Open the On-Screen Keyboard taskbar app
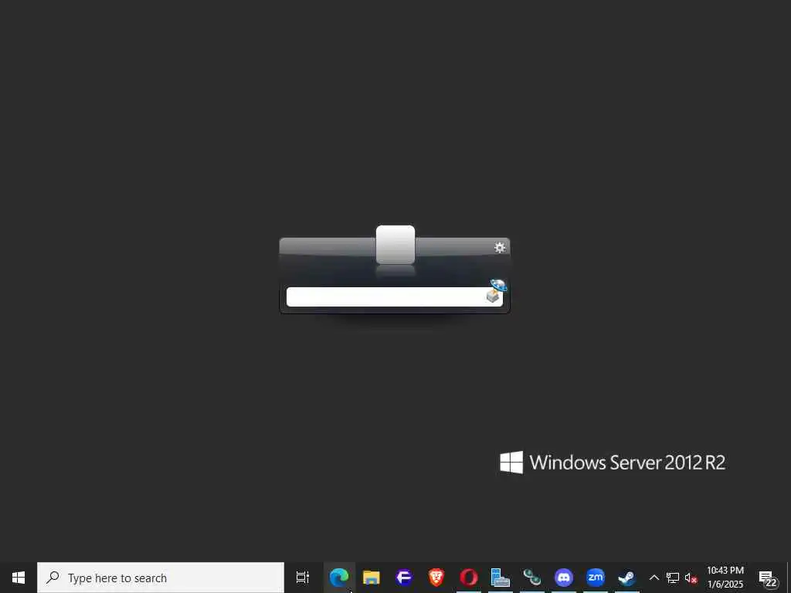 [x=501, y=578]
